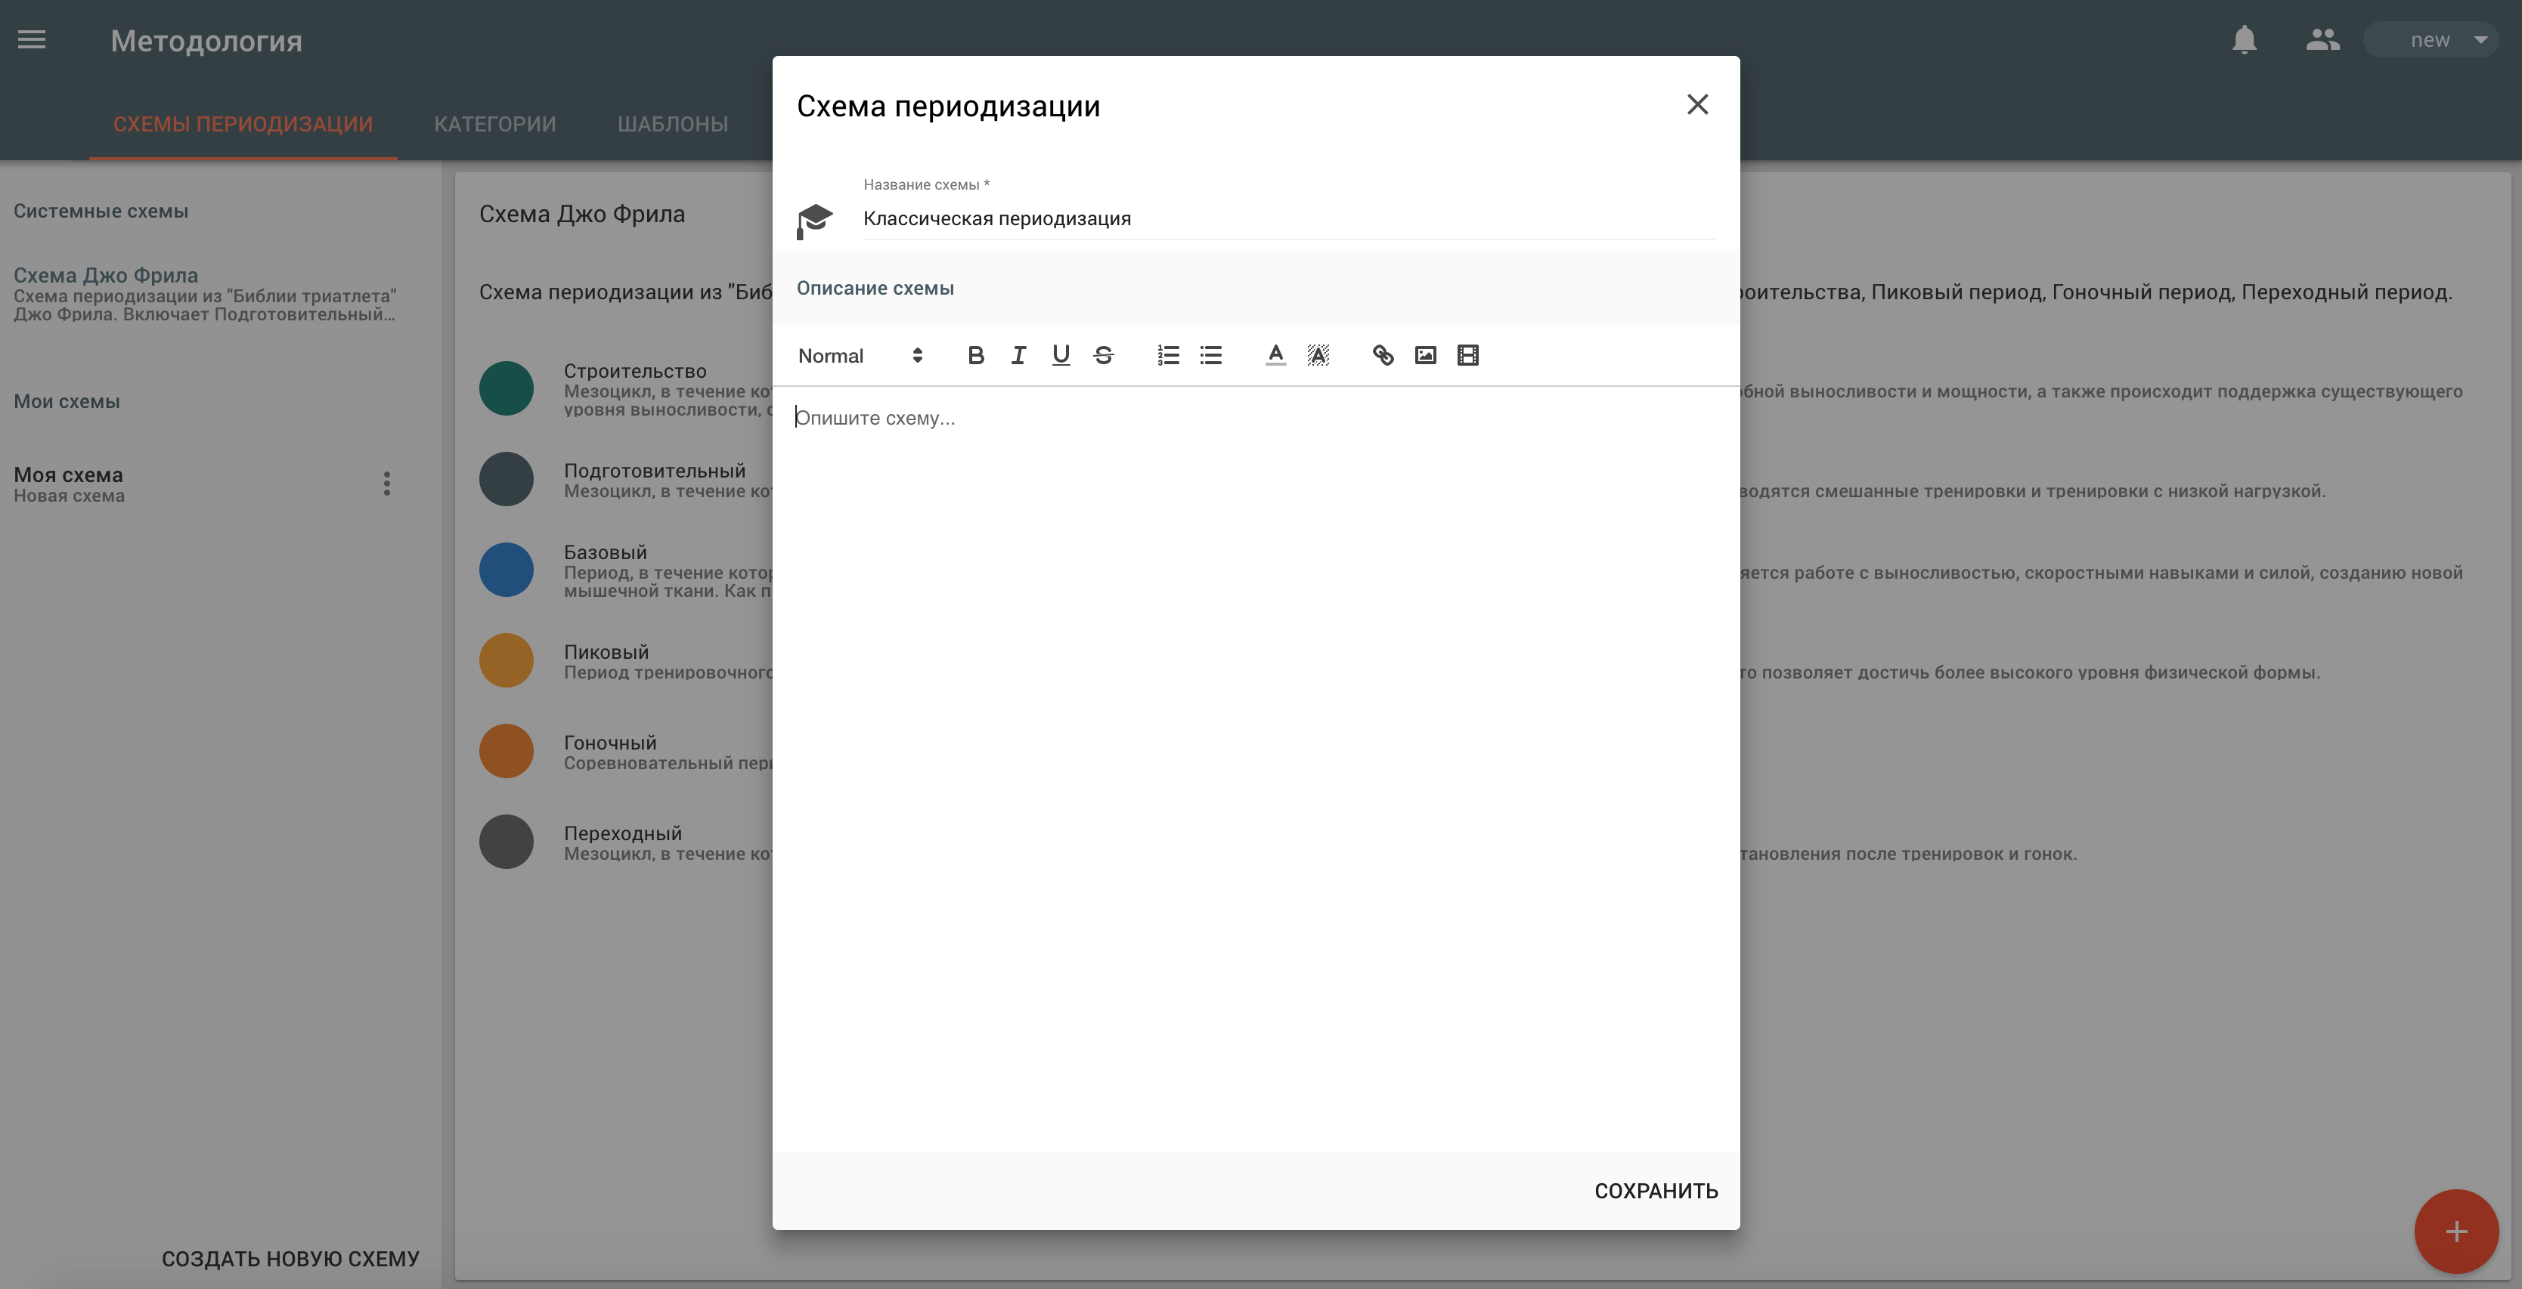Click the font color icon

1272,355
